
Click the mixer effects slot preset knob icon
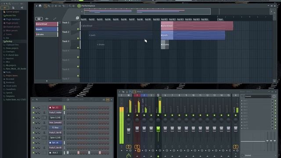click(274, 97)
